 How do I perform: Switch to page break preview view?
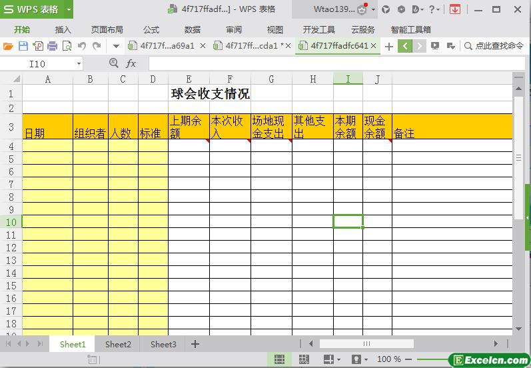(x=304, y=359)
